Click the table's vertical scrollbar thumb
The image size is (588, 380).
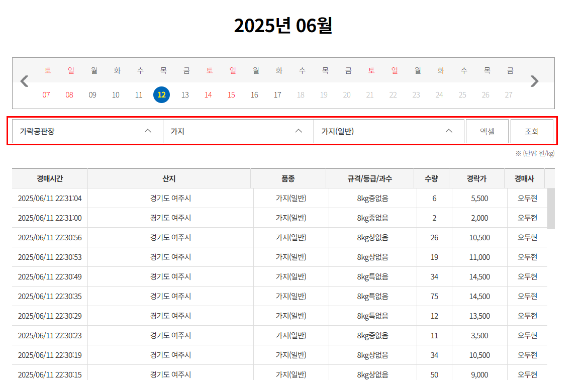tap(551, 209)
